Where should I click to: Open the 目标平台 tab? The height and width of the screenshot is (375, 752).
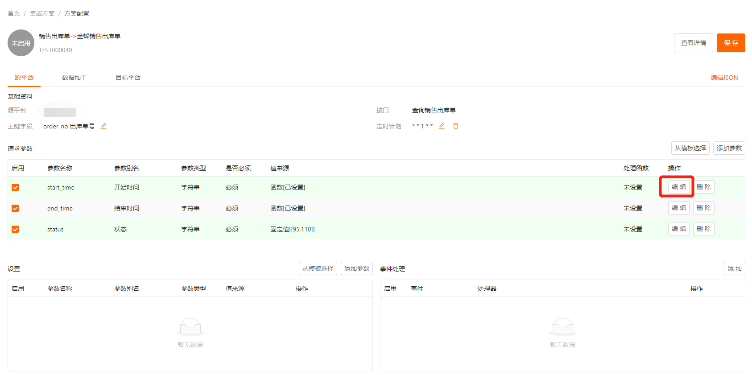[128, 78]
